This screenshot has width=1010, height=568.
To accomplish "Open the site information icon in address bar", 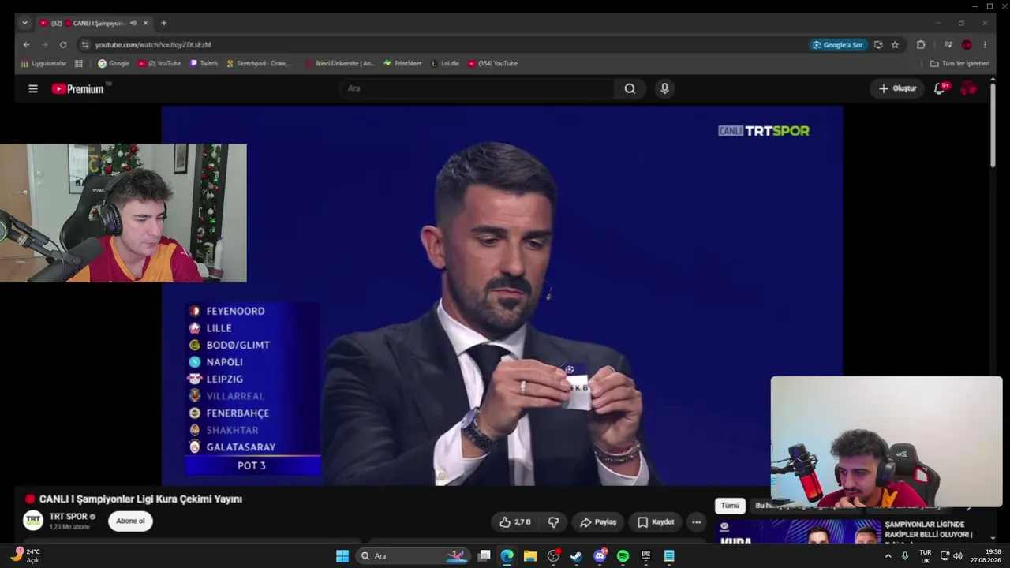I will 85,45.
